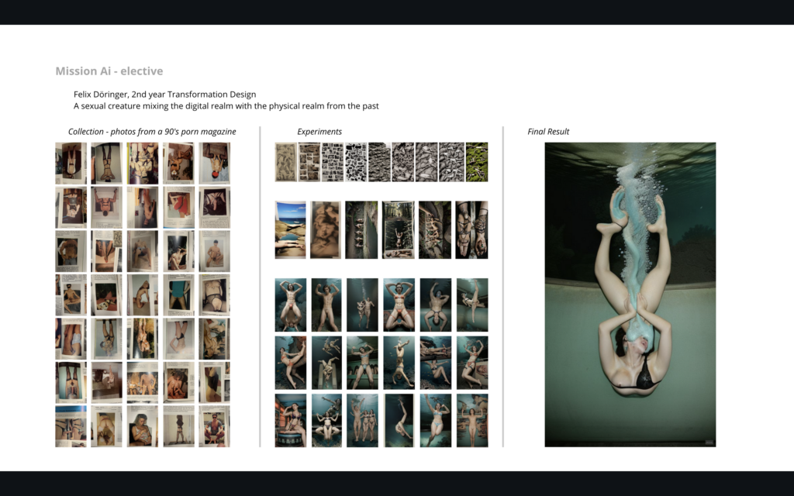
Task: Select the top-right thumbnail of the Collection grid
Action: (x=214, y=164)
